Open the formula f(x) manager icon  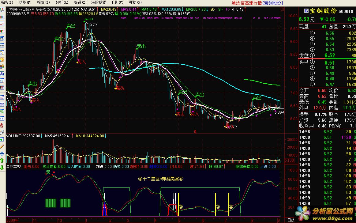2,74
